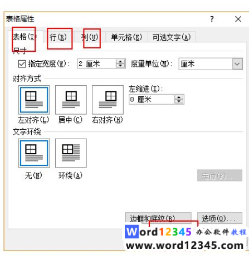
Task: Switch to the 列(U) tab
Action: (x=90, y=37)
